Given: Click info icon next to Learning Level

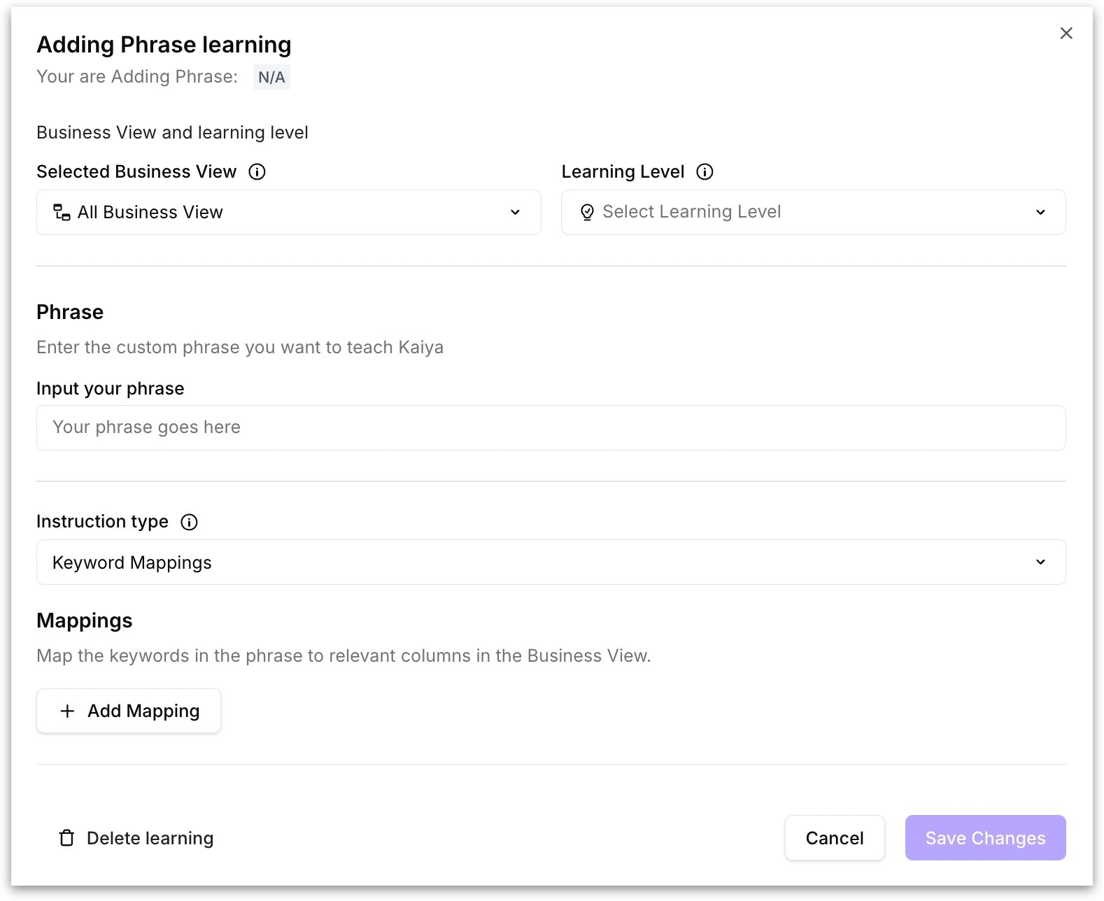Looking at the screenshot, I should point(705,172).
